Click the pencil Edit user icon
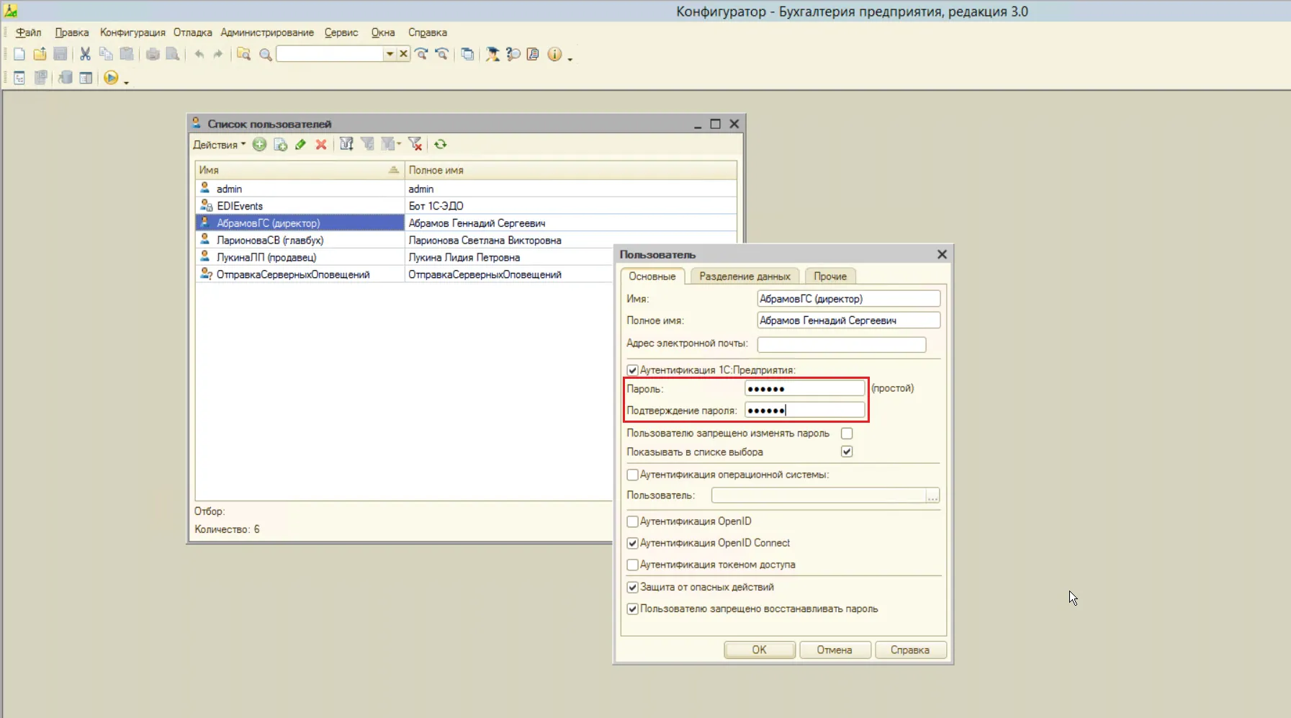This screenshot has height=718, width=1291. coord(300,145)
